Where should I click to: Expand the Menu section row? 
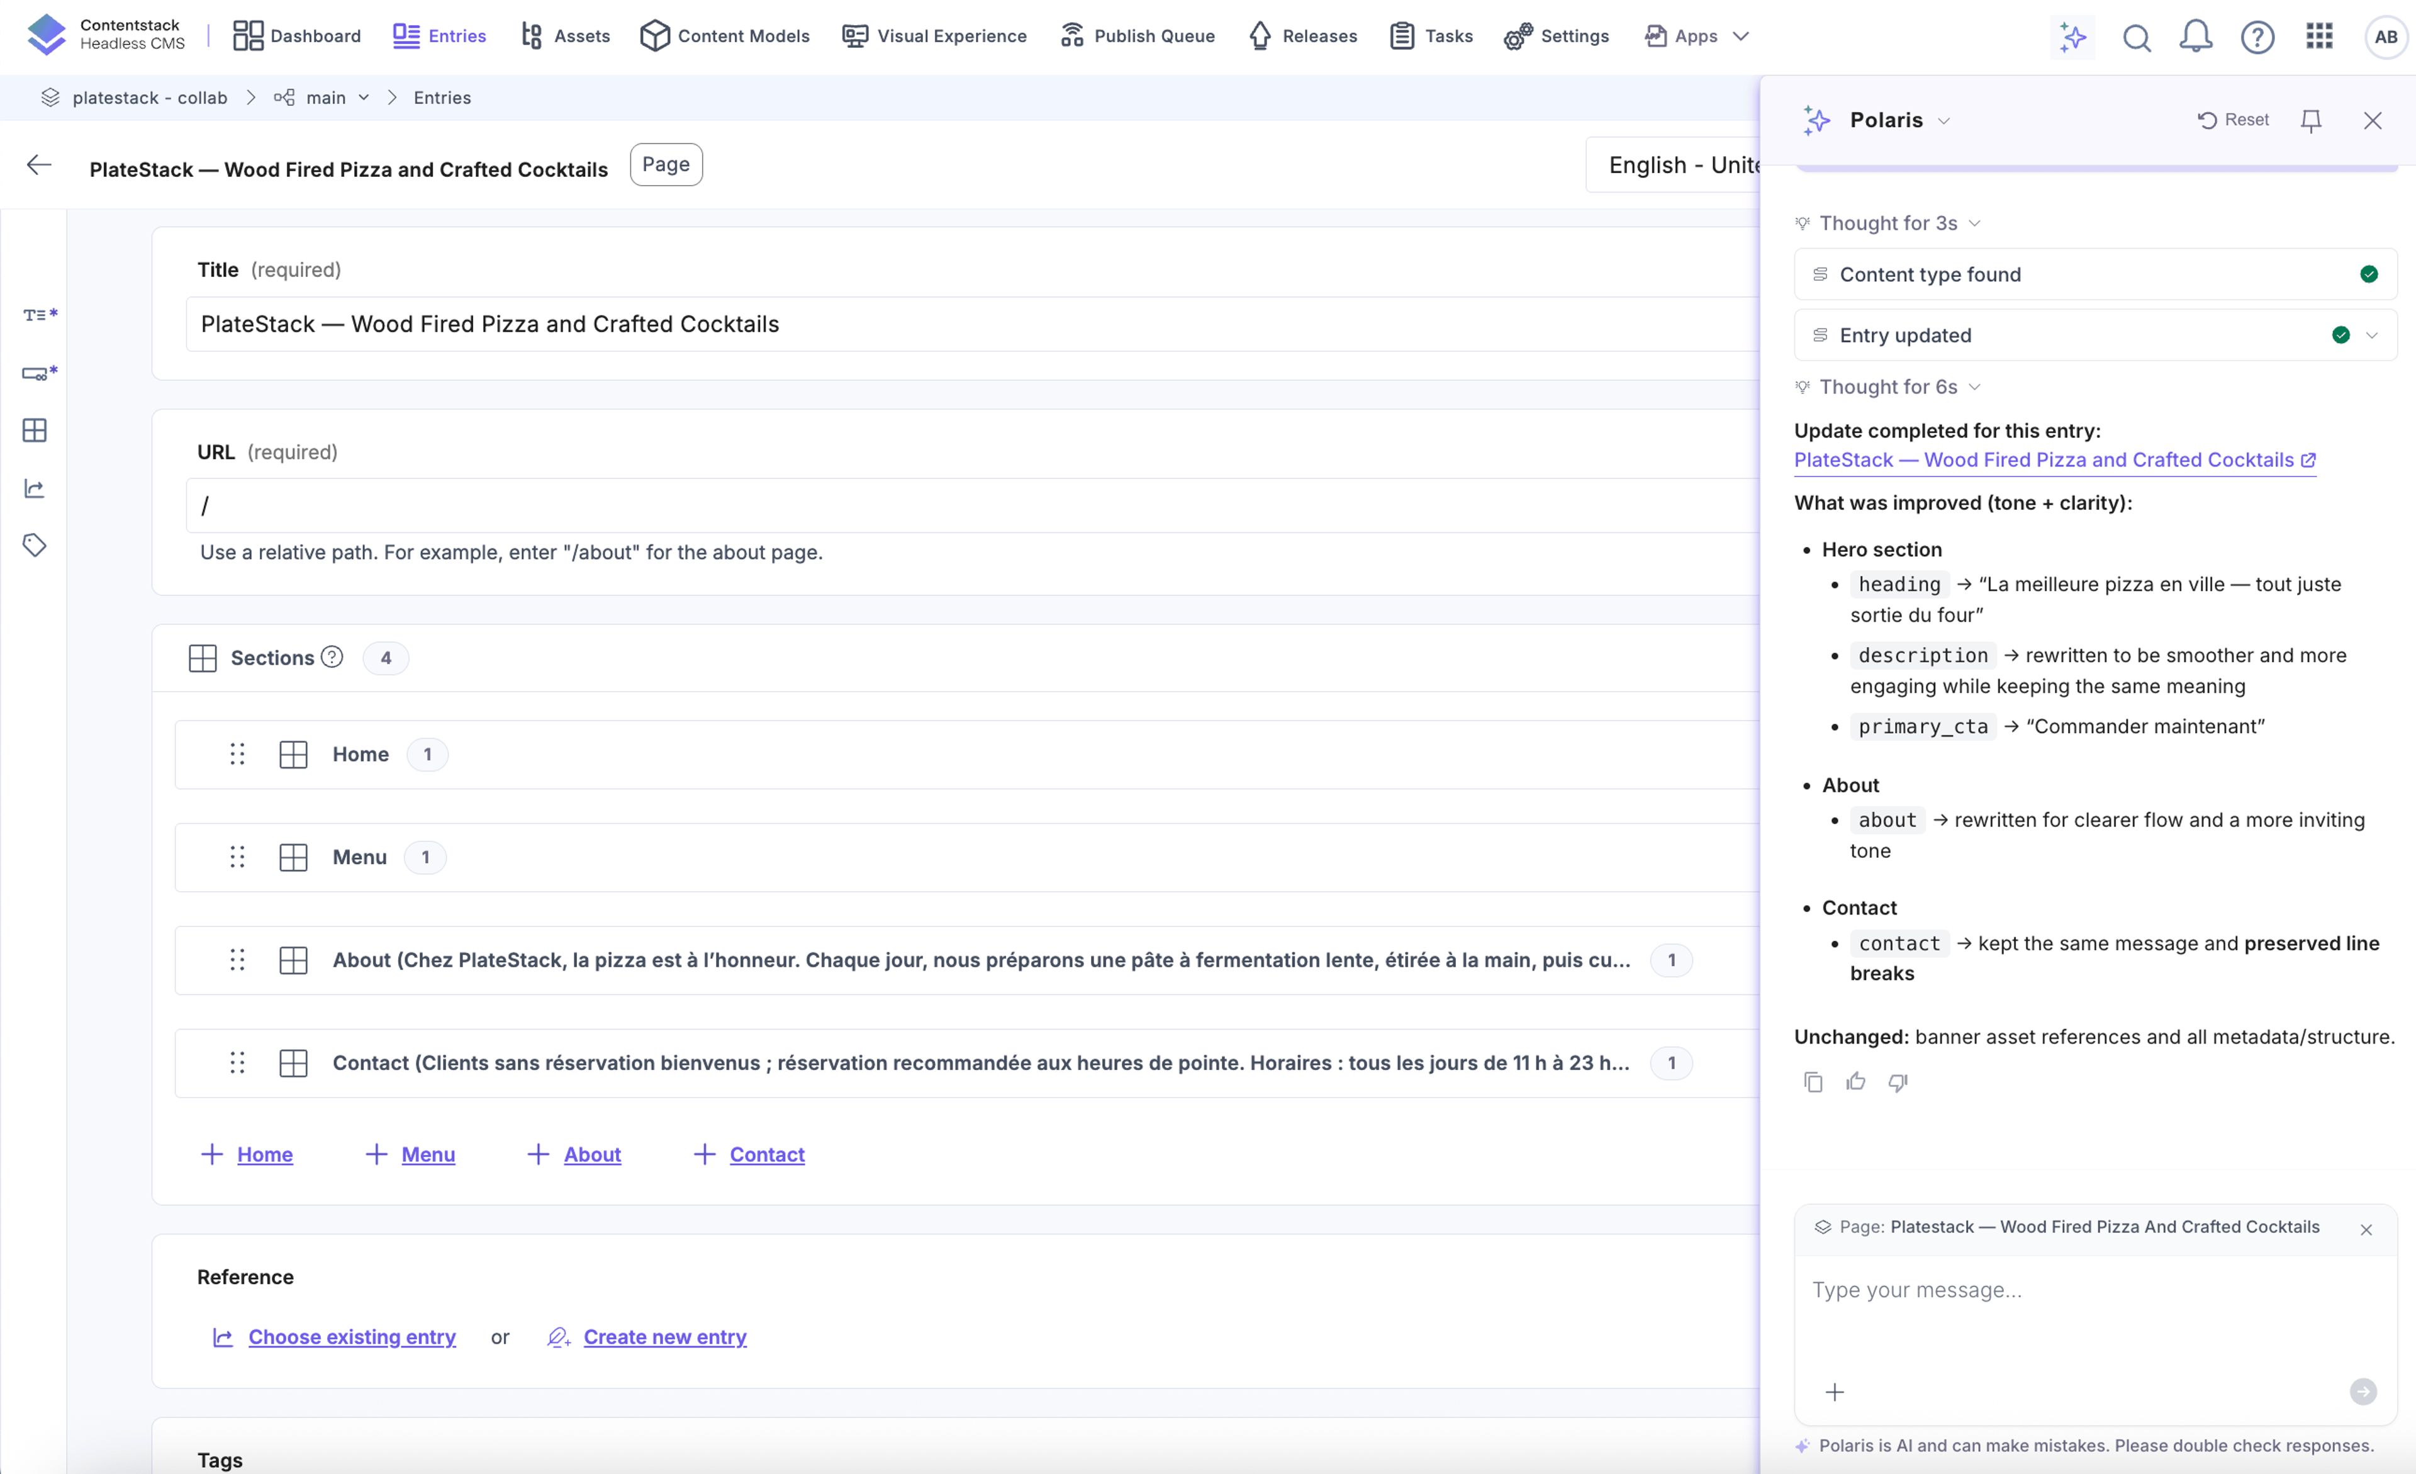click(x=968, y=857)
